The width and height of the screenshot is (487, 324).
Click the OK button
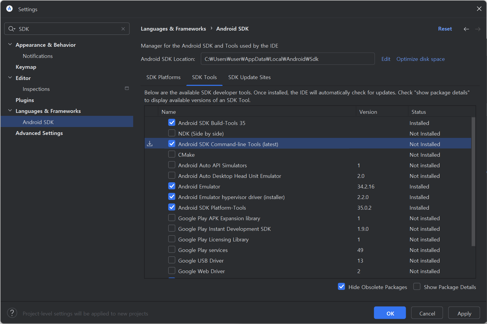390,313
